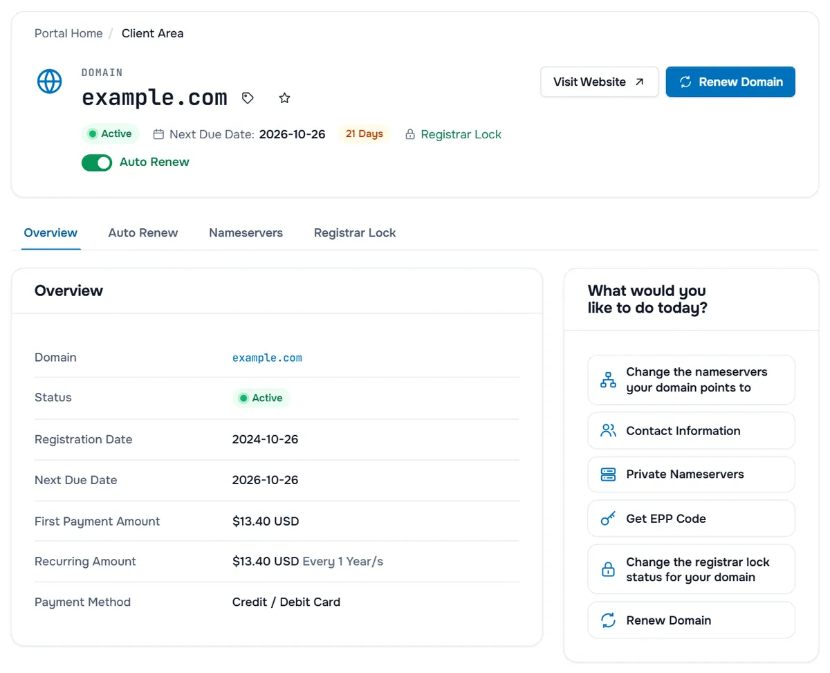Click the globe domain icon
830x673 pixels.
point(49,82)
